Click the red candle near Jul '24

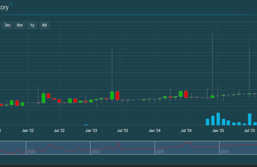[186, 94]
